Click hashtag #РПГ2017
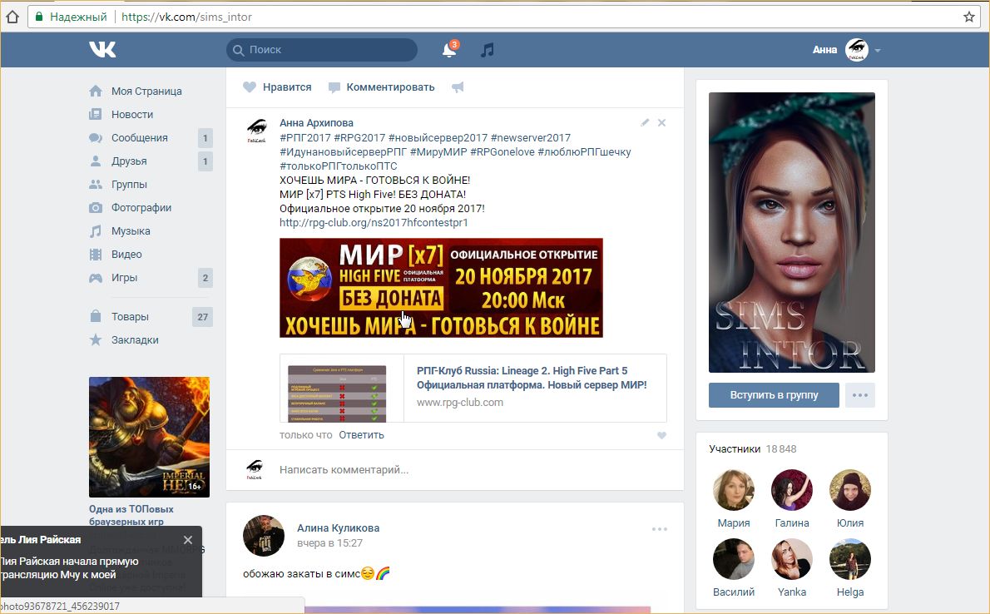 [x=305, y=138]
